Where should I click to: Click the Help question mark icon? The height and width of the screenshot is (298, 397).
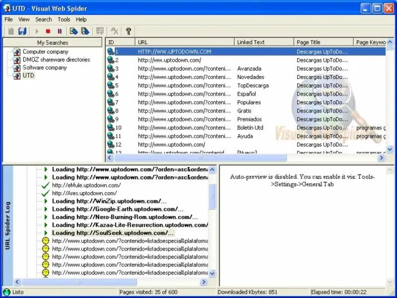tap(129, 31)
